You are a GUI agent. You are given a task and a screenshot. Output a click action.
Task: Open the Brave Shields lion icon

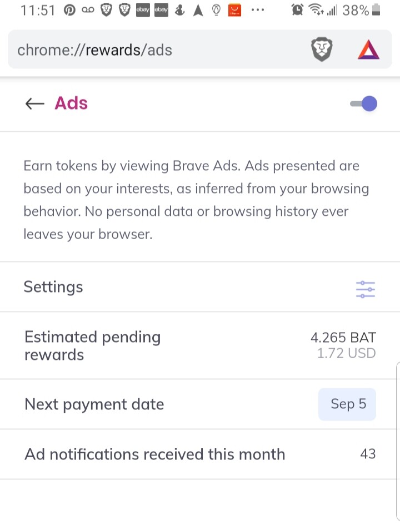322,50
